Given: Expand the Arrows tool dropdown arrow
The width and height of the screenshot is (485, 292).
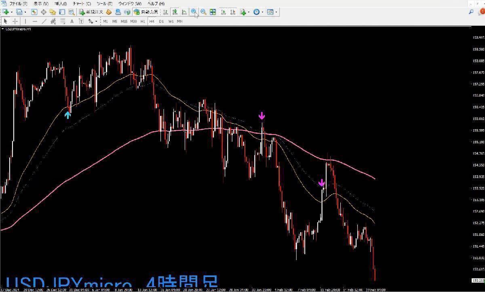Looking at the screenshot, I should (96, 21).
